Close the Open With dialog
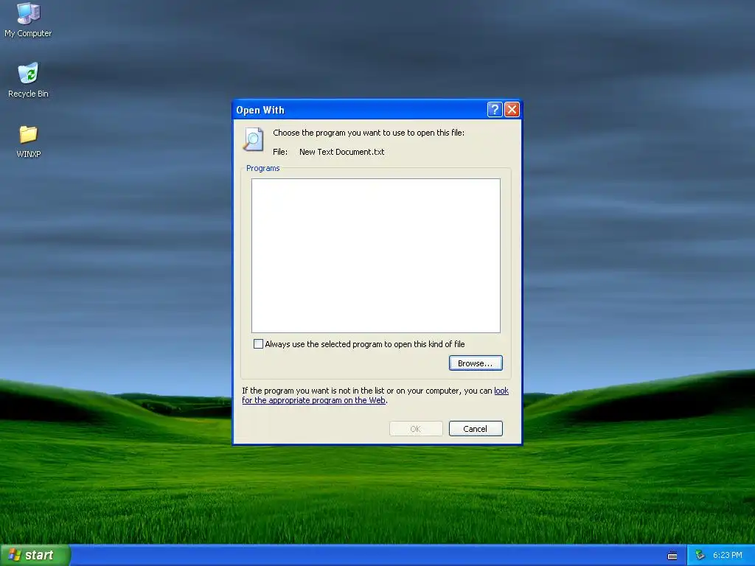Viewport: 755px width, 566px height. pos(512,110)
